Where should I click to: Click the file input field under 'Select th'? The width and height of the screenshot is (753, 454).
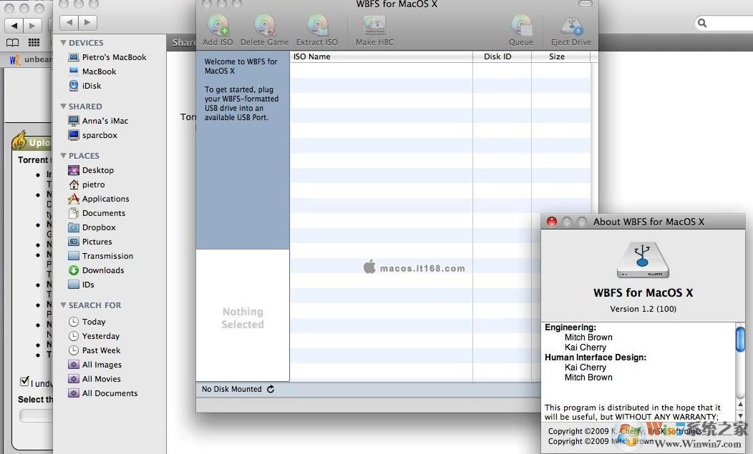tap(36, 415)
